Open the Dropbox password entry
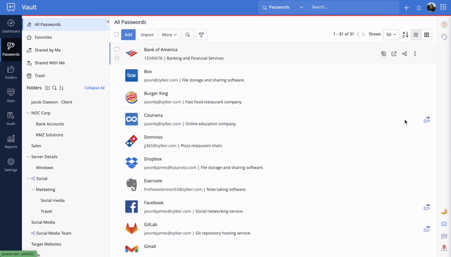451x257 pixels. pos(273,163)
